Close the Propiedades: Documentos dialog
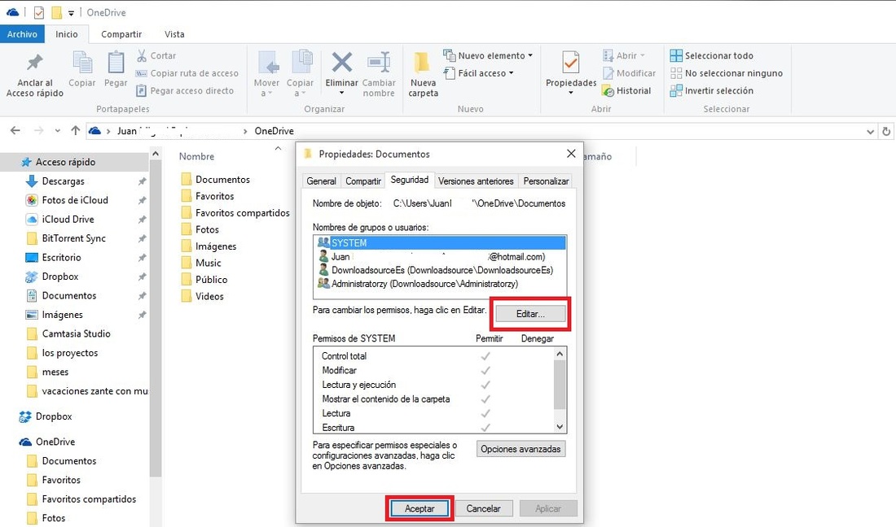Image resolution: width=896 pixels, height=527 pixels. click(x=571, y=154)
